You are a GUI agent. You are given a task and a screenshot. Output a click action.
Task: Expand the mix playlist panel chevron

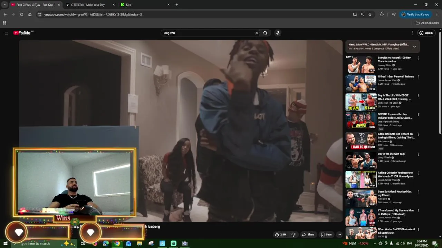pos(414,46)
